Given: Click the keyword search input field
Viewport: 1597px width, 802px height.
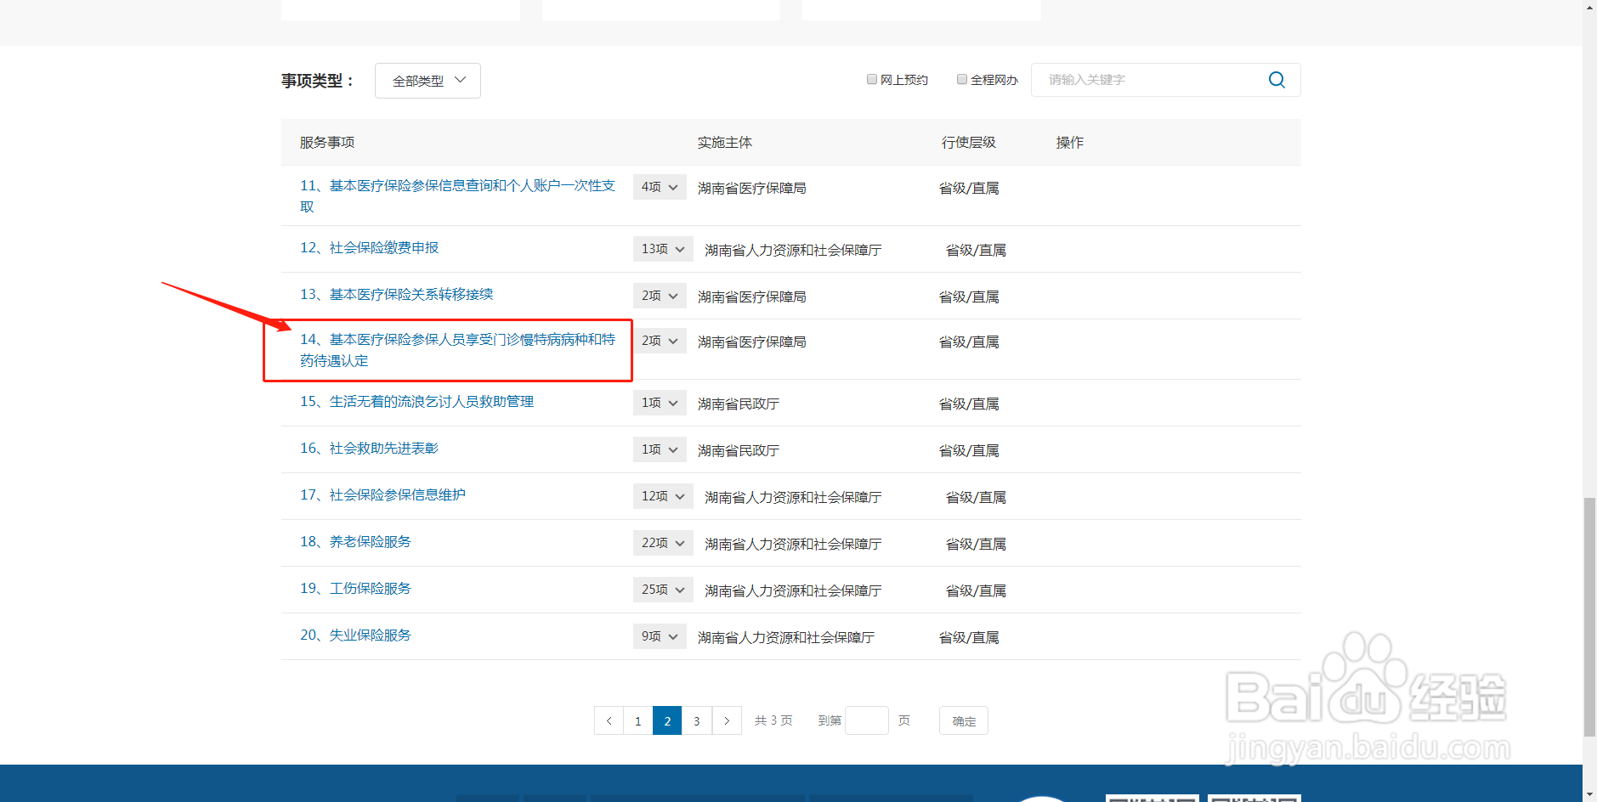Looking at the screenshot, I should [1147, 79].
